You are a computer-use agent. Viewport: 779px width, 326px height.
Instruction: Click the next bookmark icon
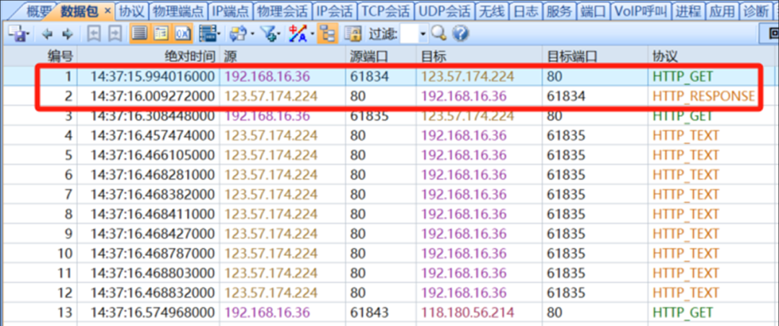click(115, 34)
